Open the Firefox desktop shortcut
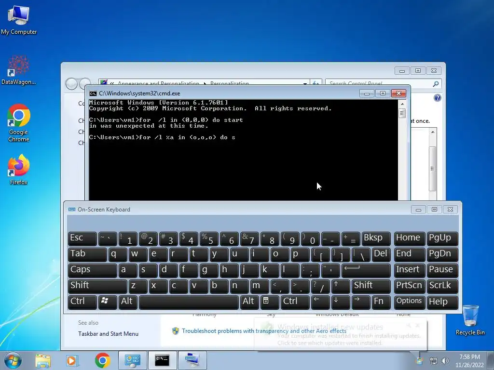This screenshot has width=494, height=370. pyautogui.click(x=19, y=170)
